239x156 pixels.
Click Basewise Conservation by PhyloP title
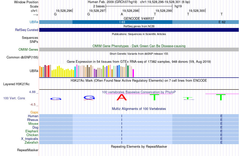click(139, 92)
